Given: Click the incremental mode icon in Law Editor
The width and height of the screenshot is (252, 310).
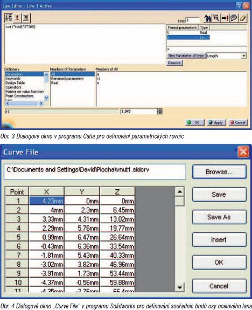Looking at the screenshot, I should pos(9,18).
